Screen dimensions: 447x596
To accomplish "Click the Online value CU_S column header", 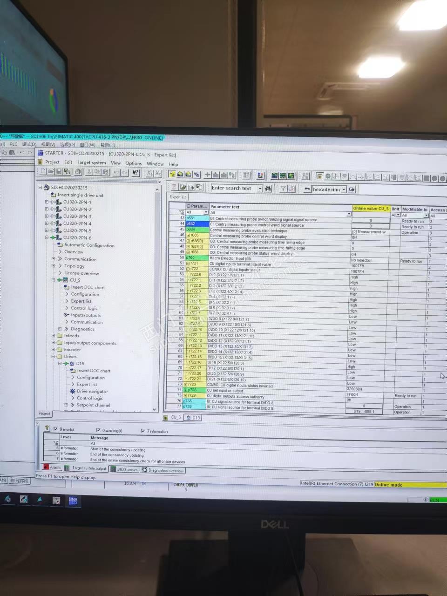I will (371, 209).
